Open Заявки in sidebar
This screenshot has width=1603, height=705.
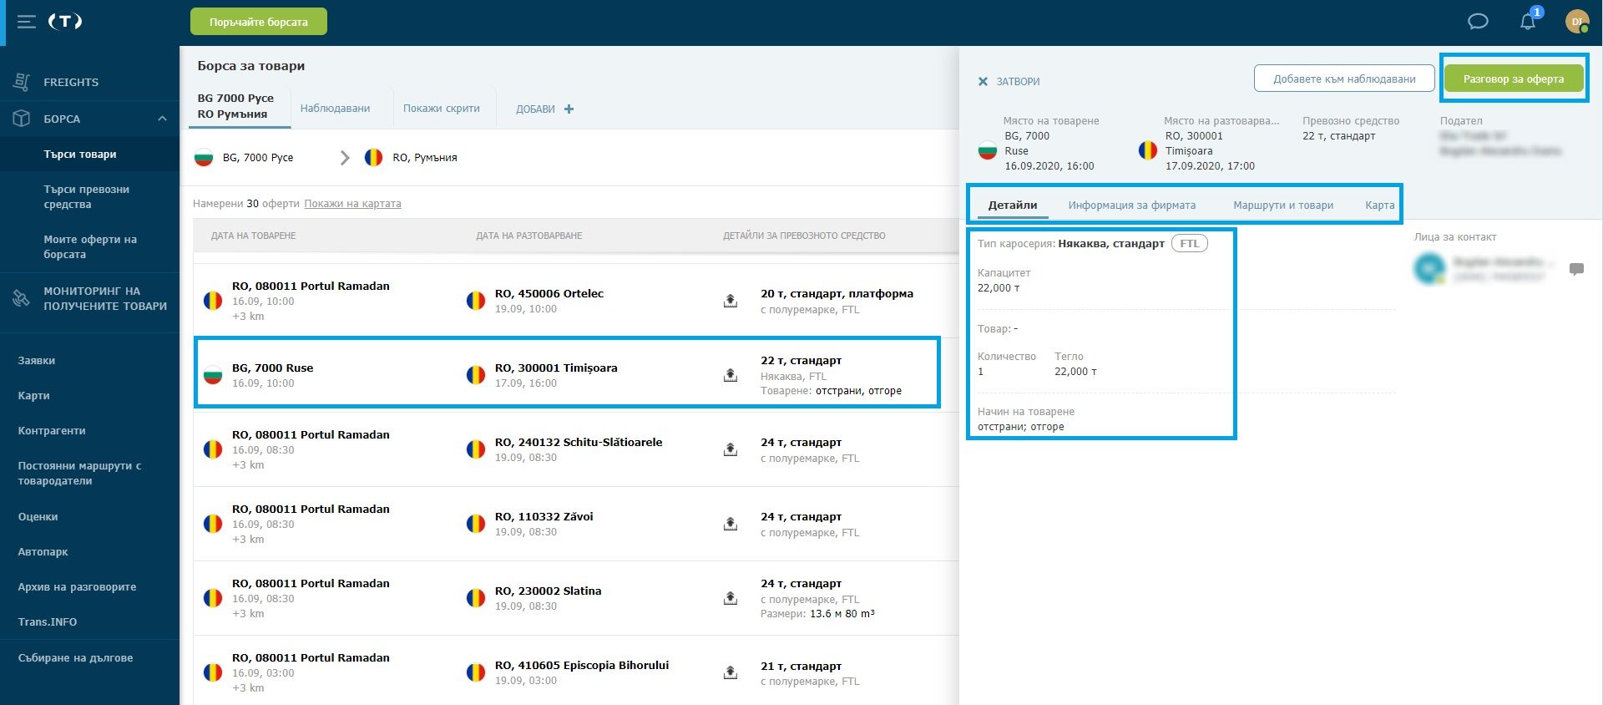click(37, 361)
